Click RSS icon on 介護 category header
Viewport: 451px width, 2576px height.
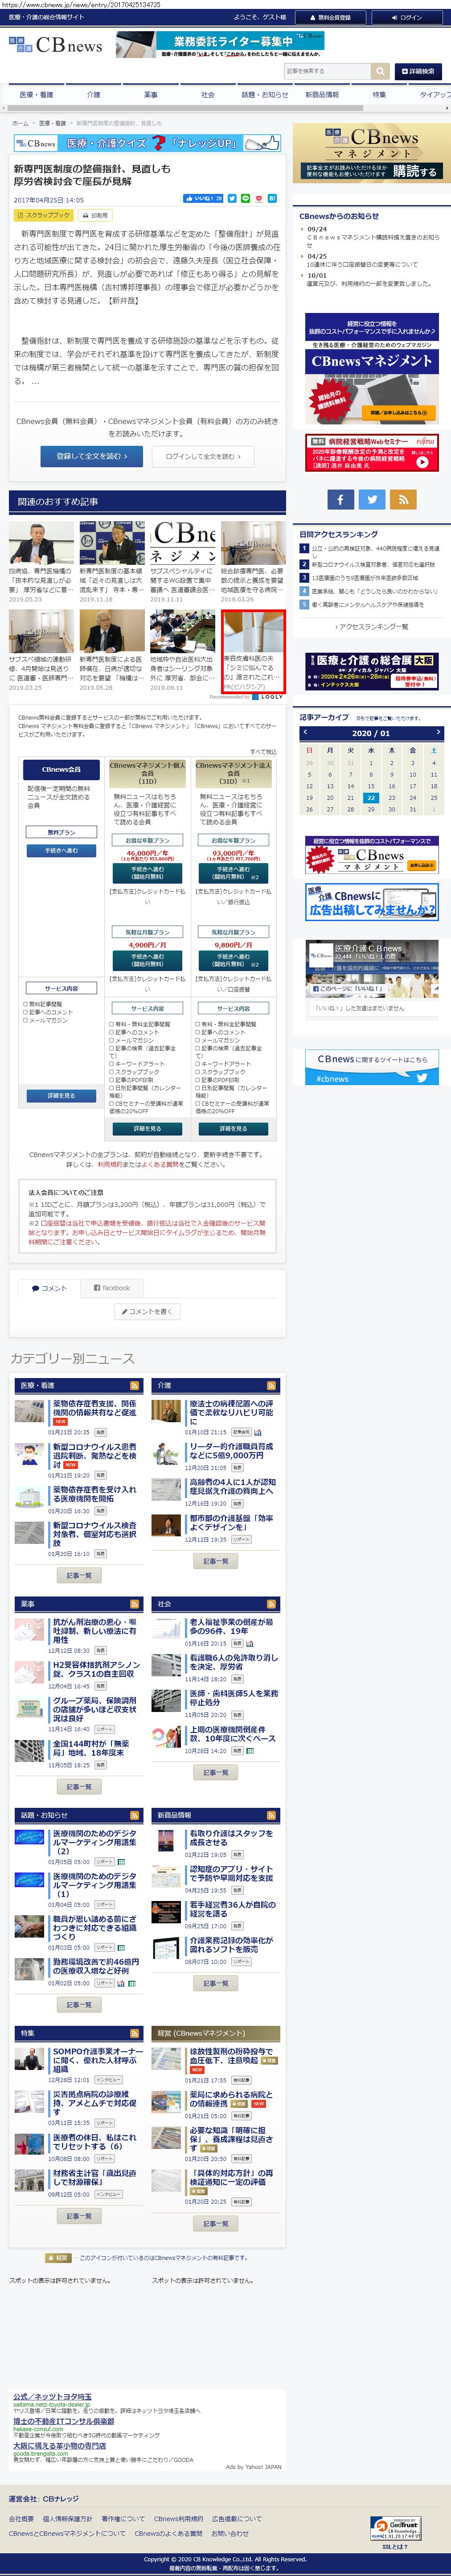[272, 1385]
